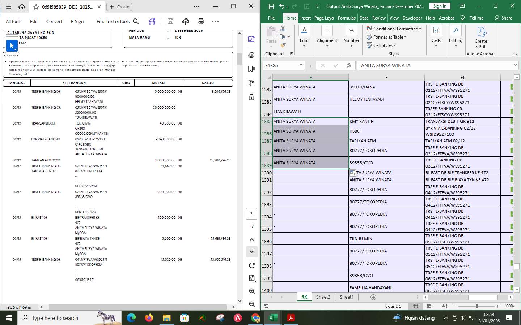The height and width of the screenshot is (325, 521).
Task: Zoom in on the PDF page
Action: coord(251,291)
